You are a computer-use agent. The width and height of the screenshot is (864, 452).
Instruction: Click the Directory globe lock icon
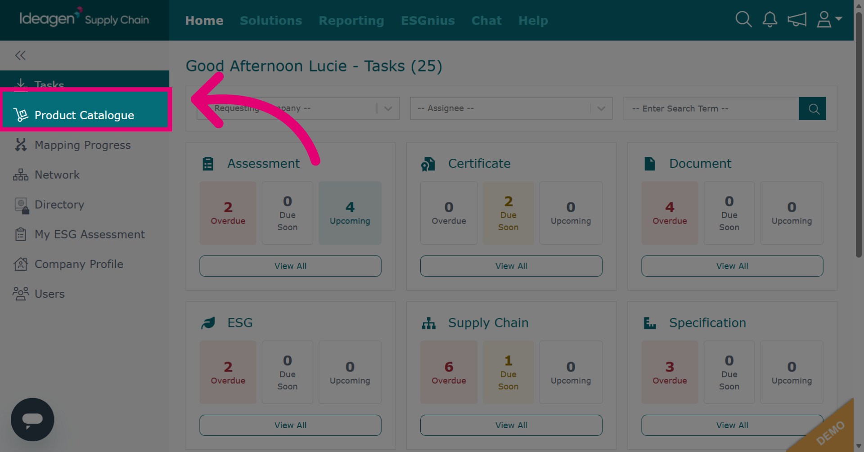coord(22,205)
